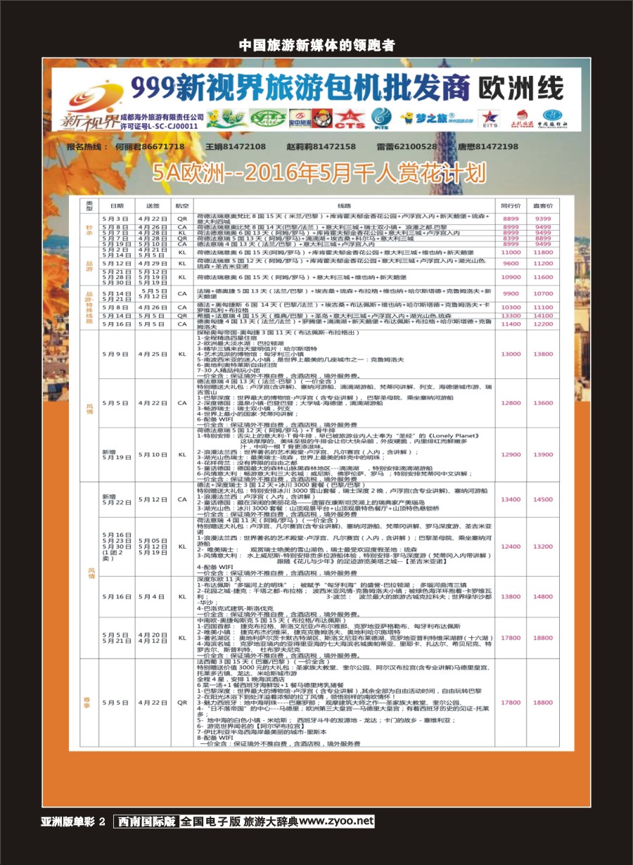Click the price 13300
Image resolution: width=633 pixels, height=865 pixels.
pos(511,316)
